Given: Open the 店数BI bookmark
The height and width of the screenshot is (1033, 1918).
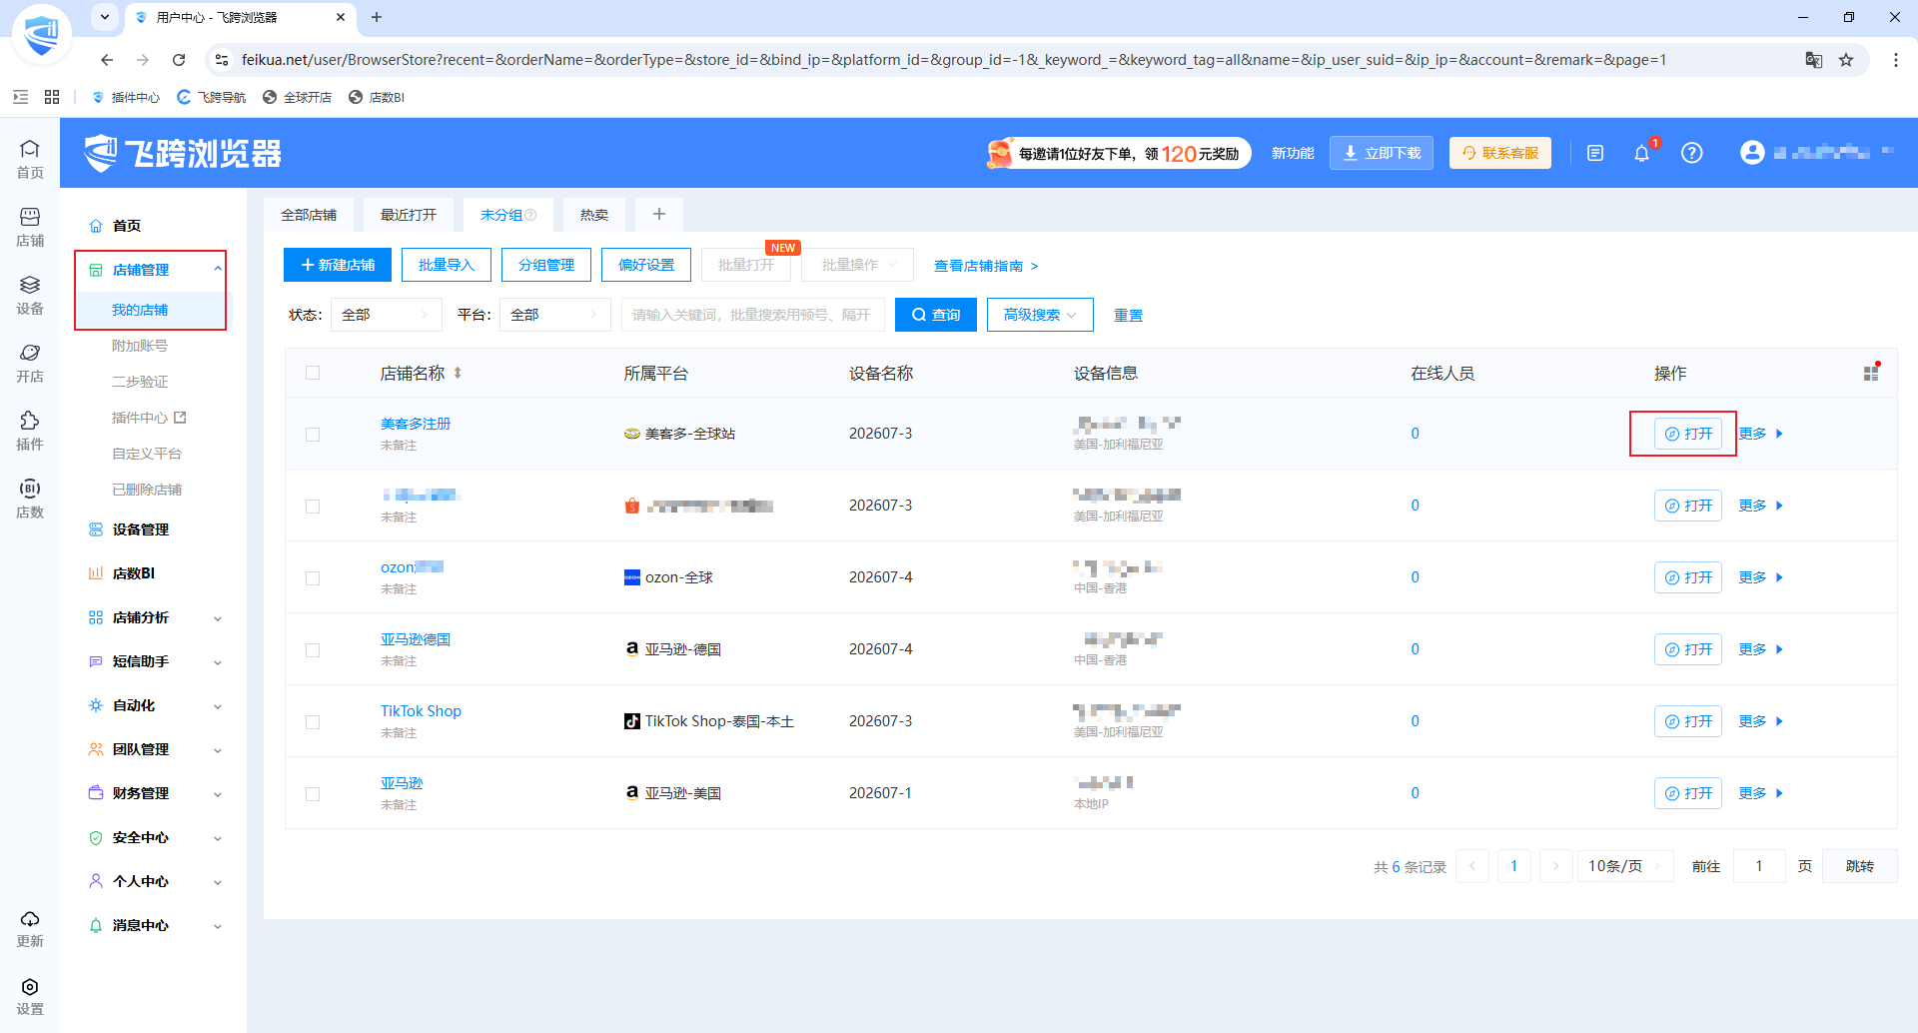Looking at the screenshot, I should click(x=377, y=97).
